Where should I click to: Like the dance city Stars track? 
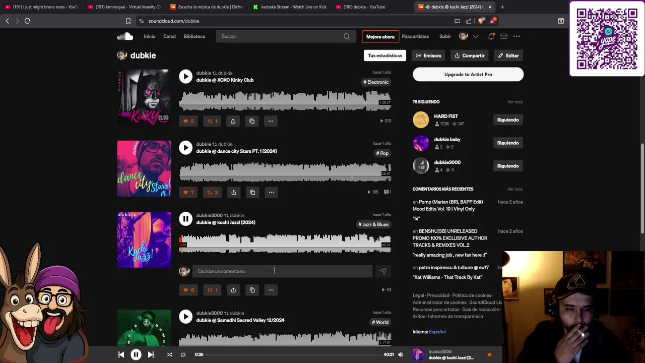click(x=188, y=192)
